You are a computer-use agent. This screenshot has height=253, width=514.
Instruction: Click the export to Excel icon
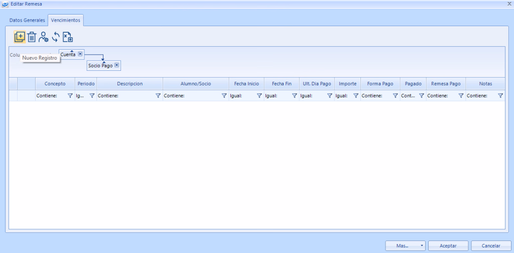[x=68, y=37]
